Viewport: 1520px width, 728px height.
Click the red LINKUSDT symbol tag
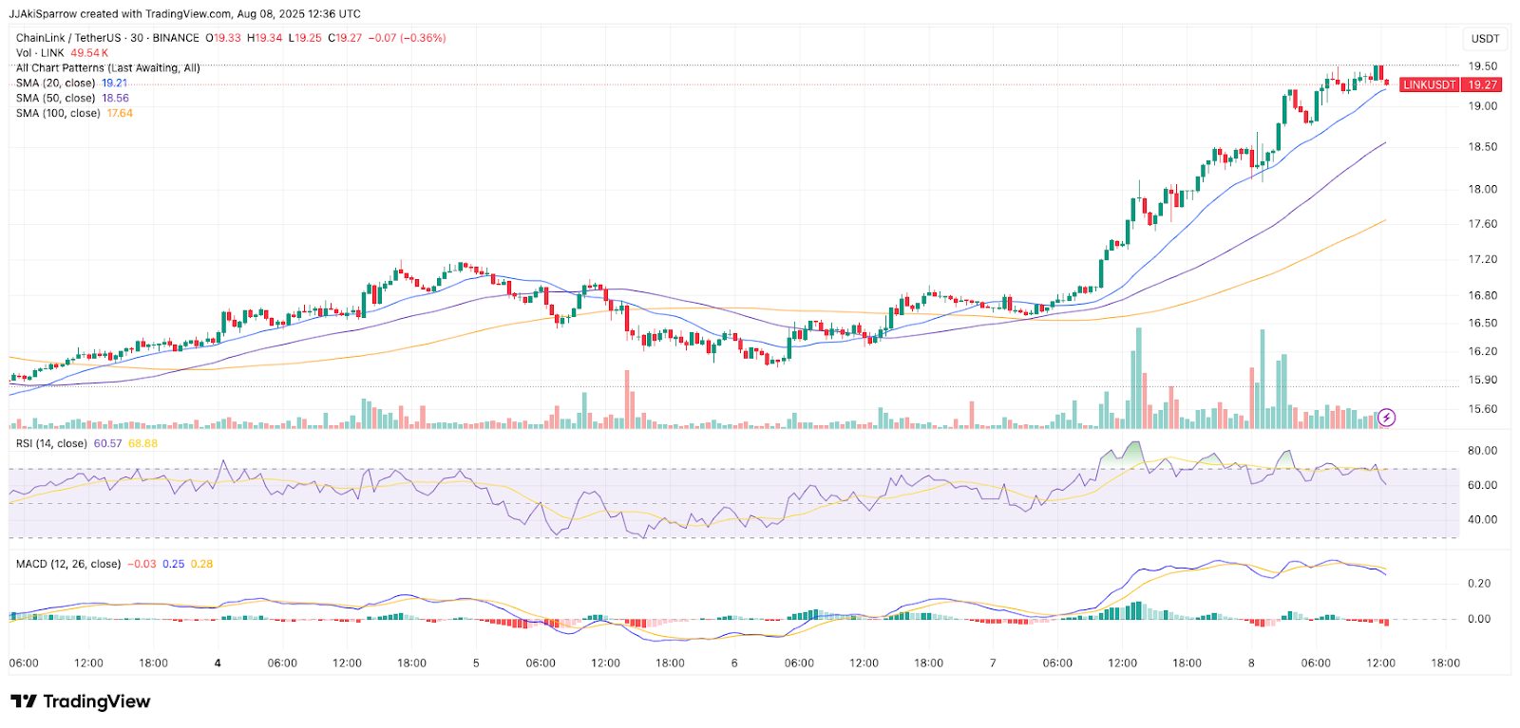tap(1429, 84)
